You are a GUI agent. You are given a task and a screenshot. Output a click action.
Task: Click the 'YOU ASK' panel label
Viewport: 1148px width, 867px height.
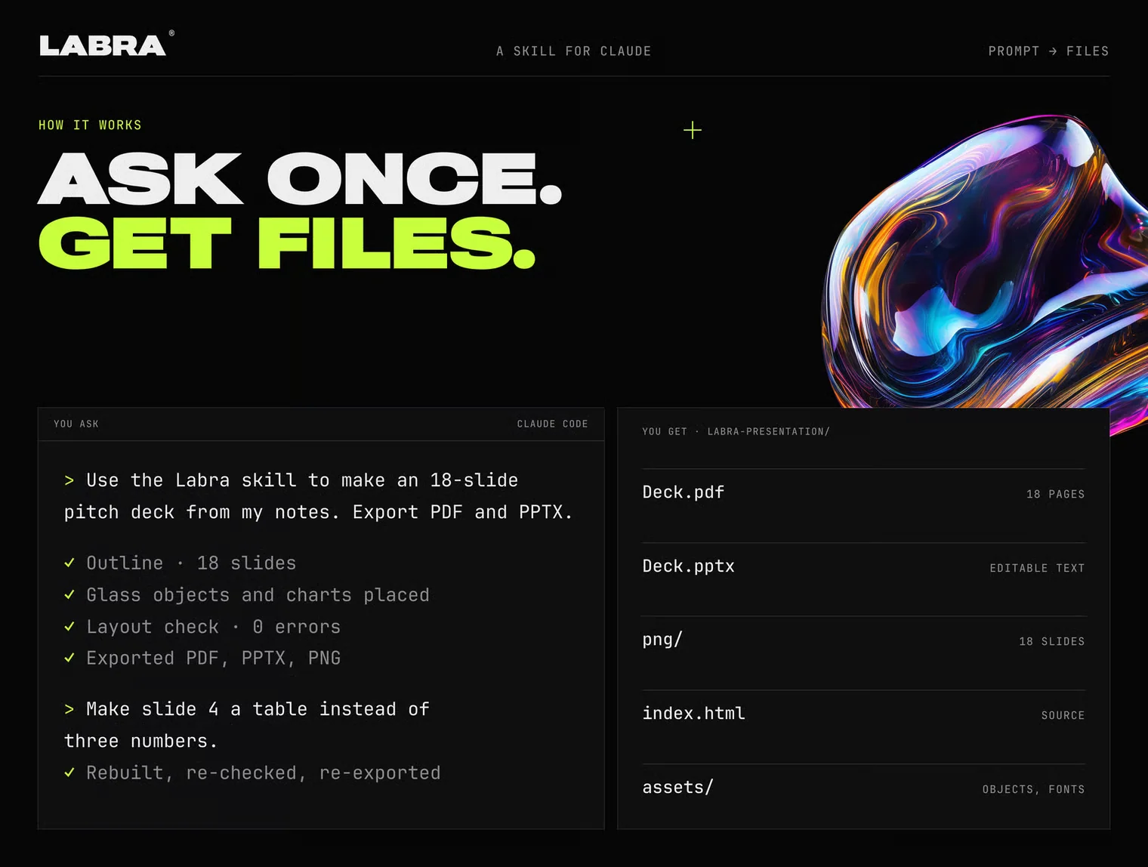(76, 424)
